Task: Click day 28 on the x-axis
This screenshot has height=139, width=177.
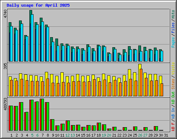Action: [x=150, y=135]
